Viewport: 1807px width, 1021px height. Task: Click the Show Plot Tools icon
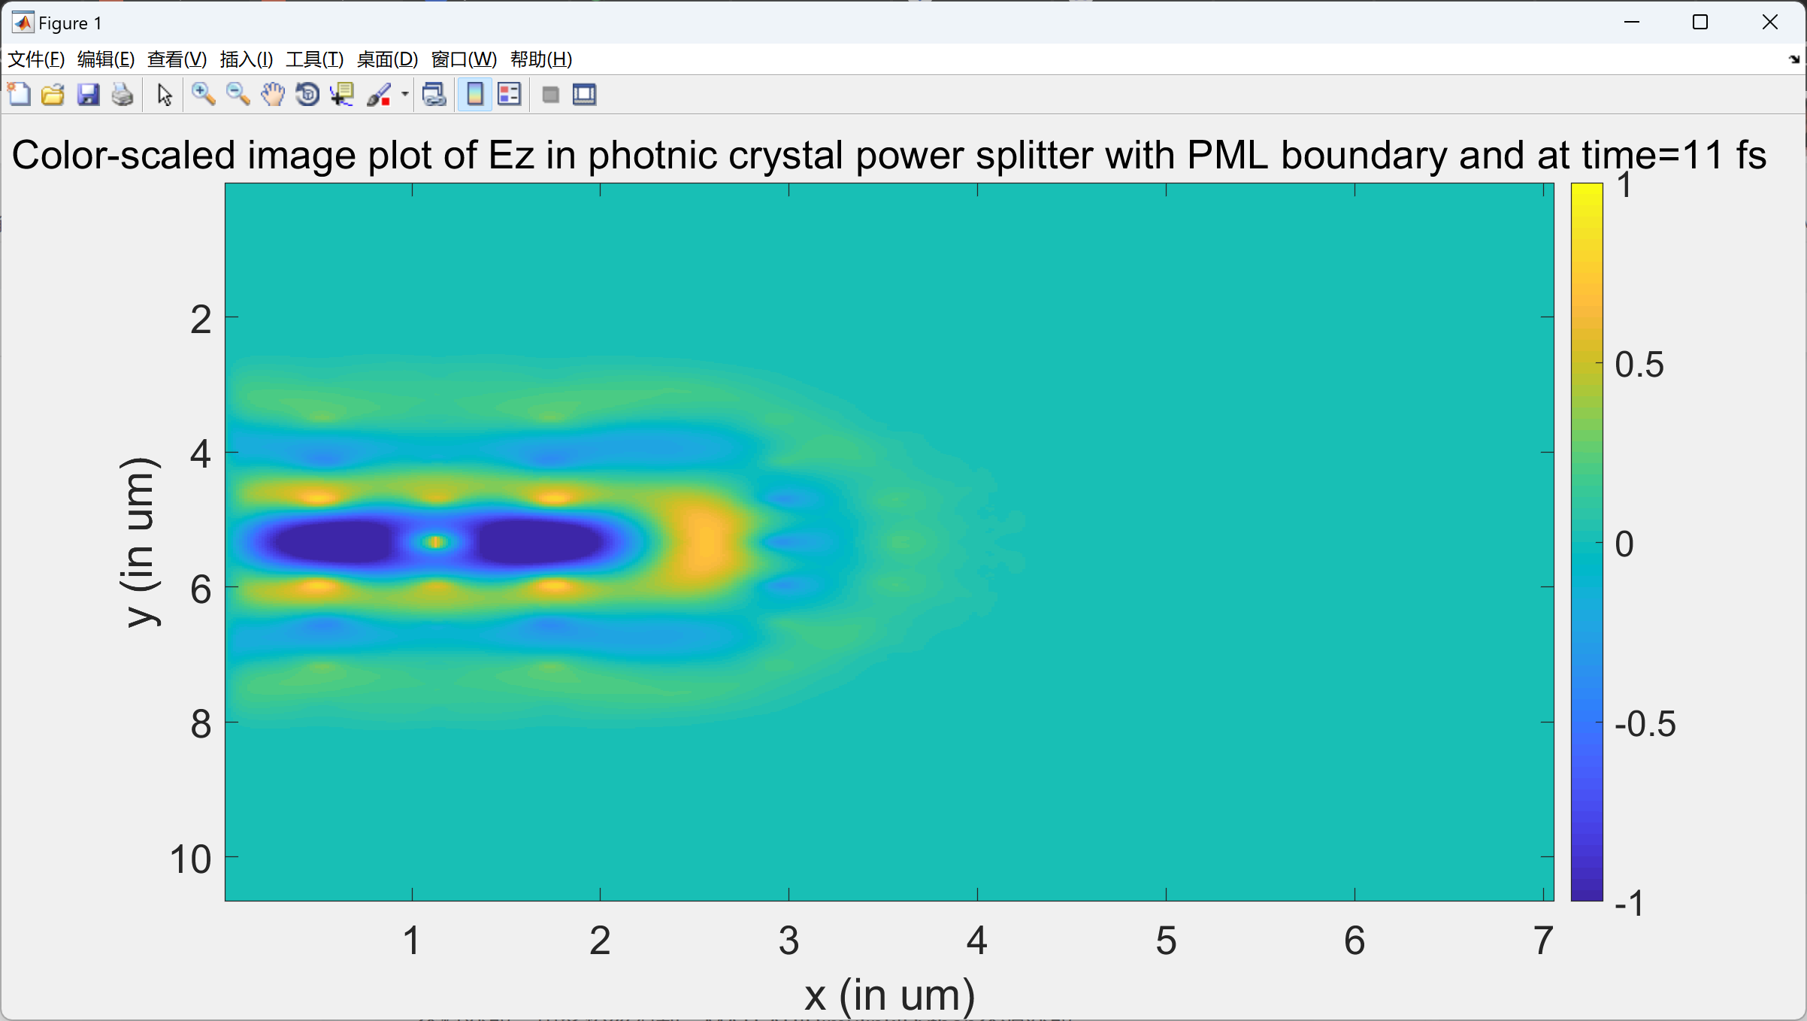coord(584,95)
